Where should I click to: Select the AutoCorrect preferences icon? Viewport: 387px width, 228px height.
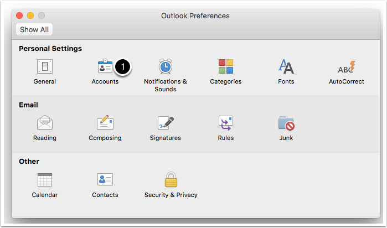347,68
